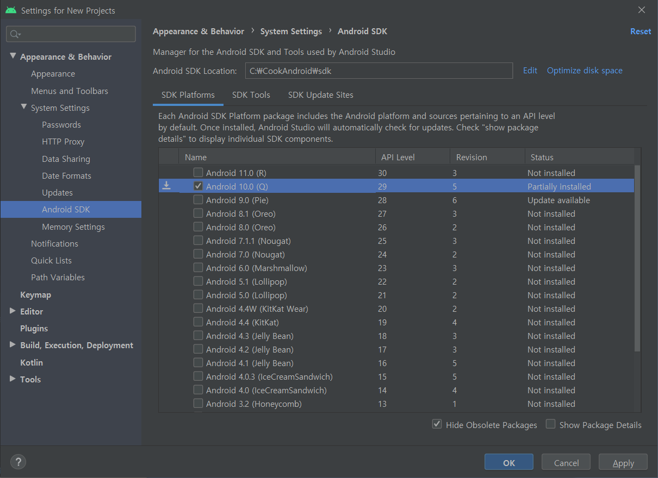Check the Android 3.2 (Honeycomb) checkbox

[198, 404]
